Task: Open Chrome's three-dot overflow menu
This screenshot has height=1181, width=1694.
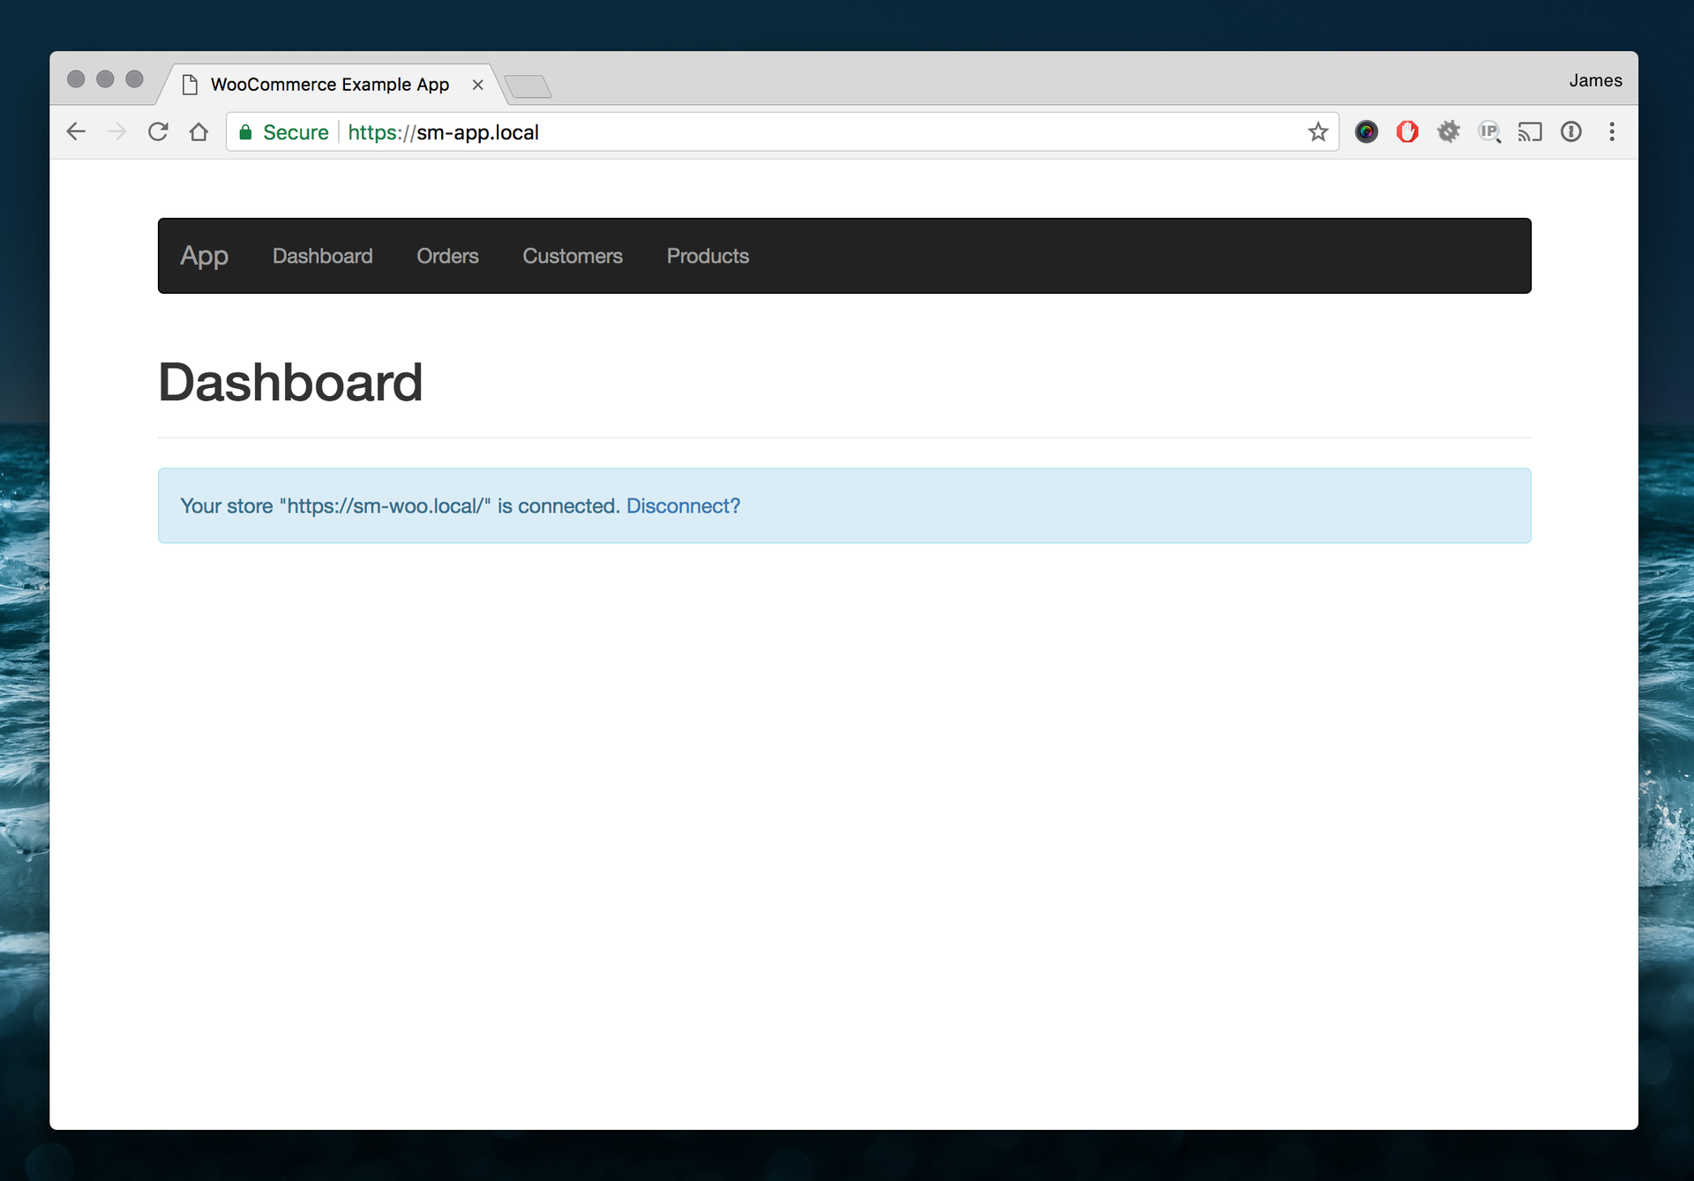Action: [1612, 131]
